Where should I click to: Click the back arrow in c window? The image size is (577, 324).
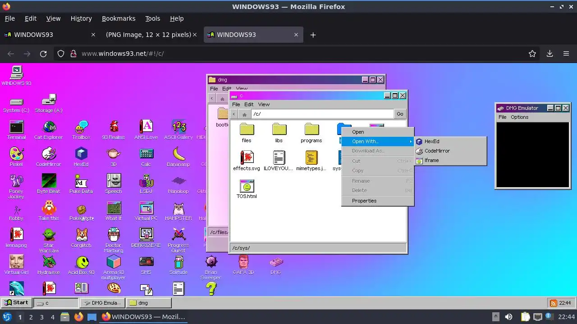[234, 114]
